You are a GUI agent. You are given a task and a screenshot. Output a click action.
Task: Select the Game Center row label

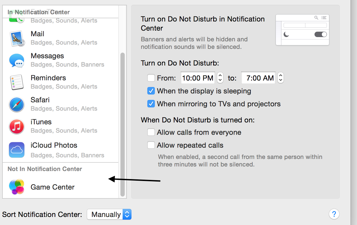tap(53, 187)
